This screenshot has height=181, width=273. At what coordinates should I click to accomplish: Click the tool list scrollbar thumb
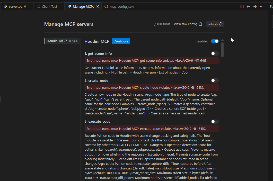pos(222,50)
